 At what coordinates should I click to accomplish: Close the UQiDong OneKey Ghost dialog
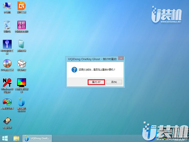121,58
